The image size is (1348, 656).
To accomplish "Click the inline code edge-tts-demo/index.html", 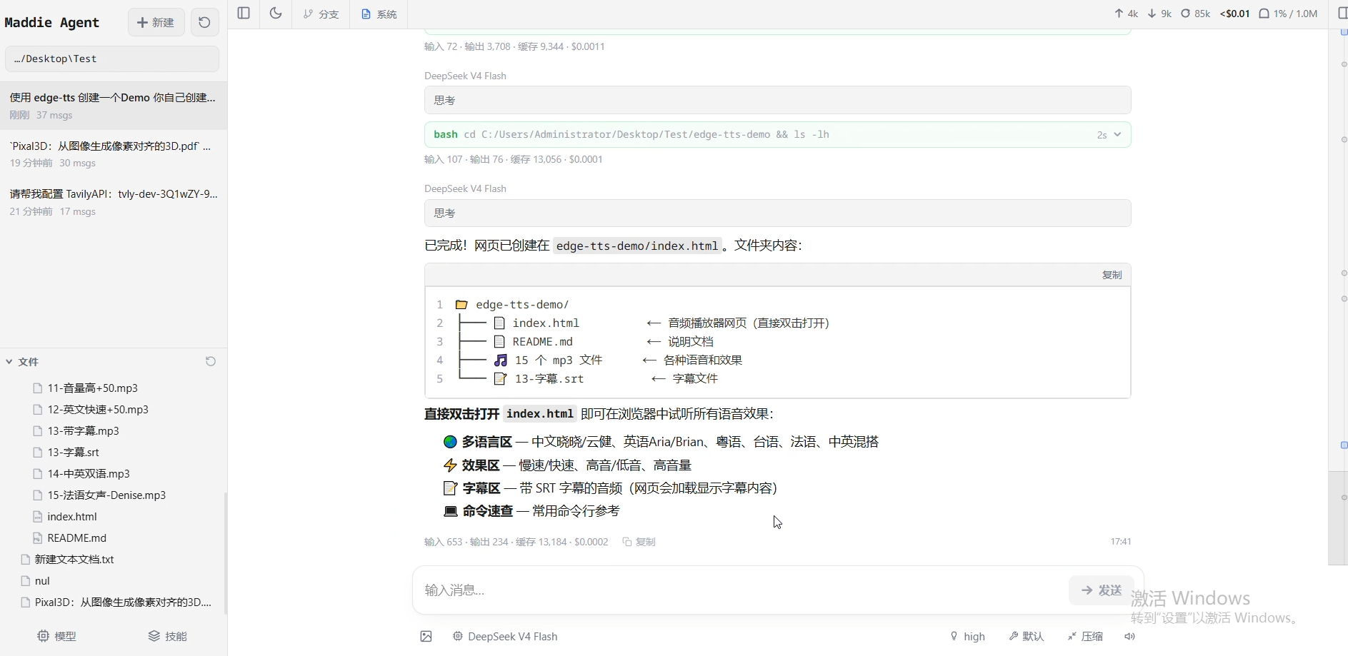I will coord(636,246).
